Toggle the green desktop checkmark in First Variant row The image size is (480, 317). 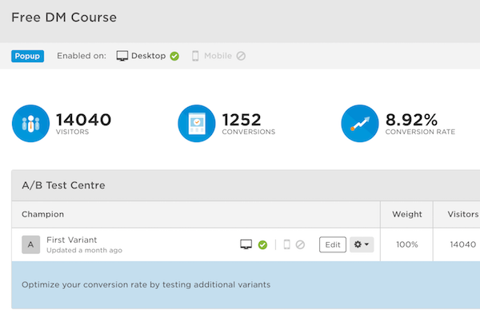coord(262,245)
